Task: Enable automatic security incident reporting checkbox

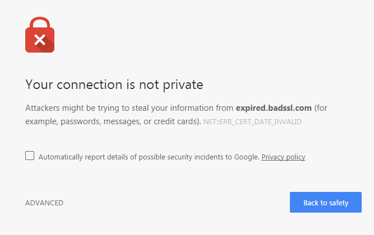Action: point(30,156)
